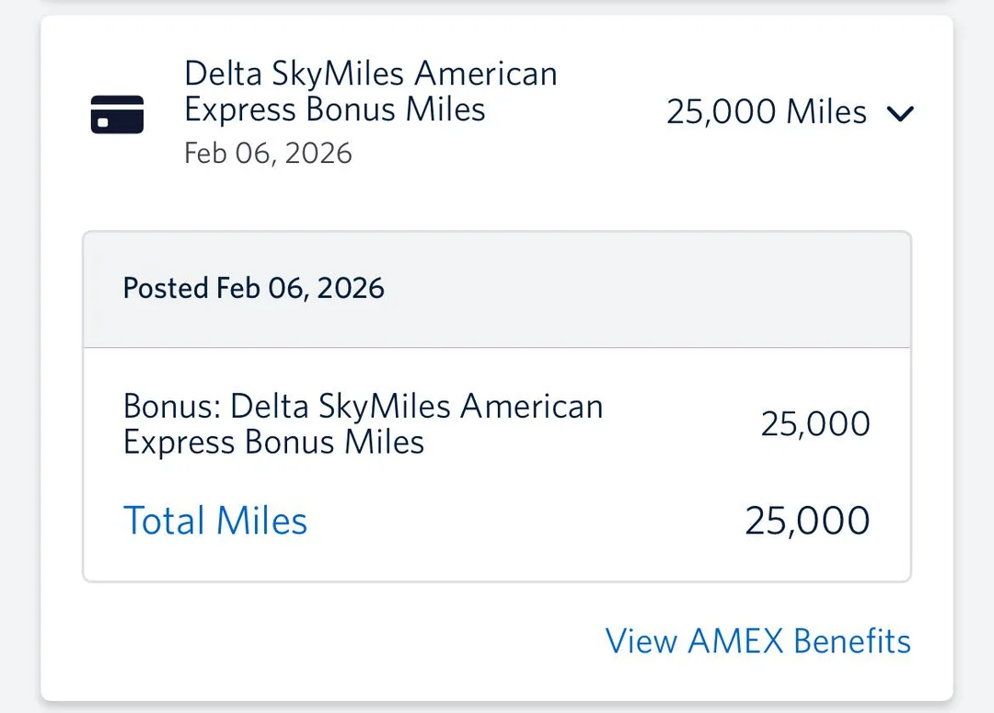Tap the Express Bonus Miles title line

tap(334, 109)
